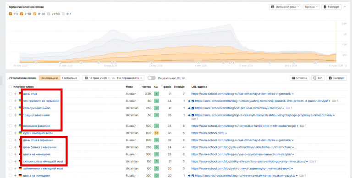Sort by the 'Позиція' column header

click(179, 87)
